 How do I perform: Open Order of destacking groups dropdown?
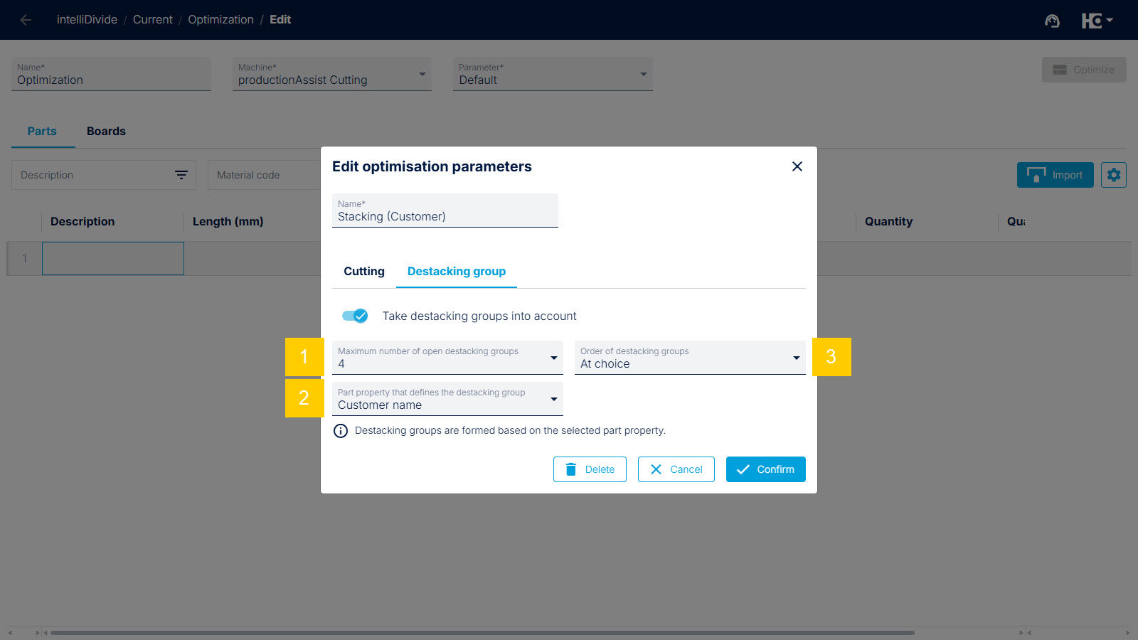690,358
